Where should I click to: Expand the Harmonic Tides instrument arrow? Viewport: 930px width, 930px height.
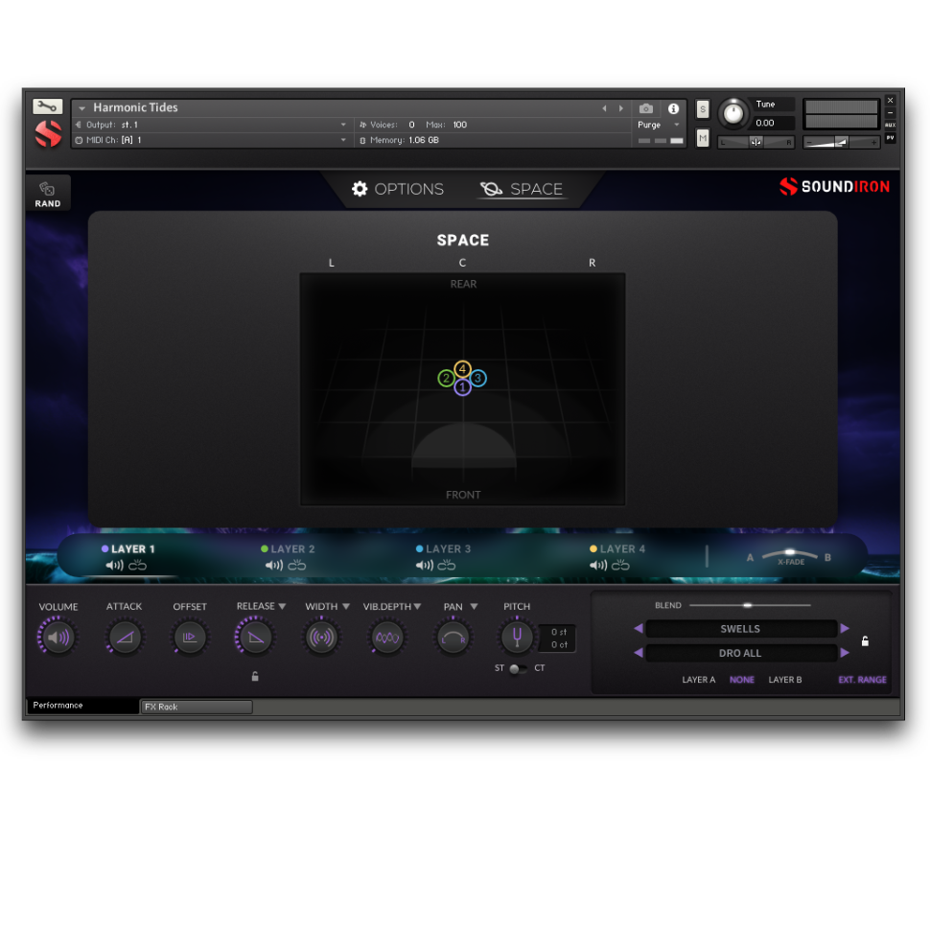(81, 108)
